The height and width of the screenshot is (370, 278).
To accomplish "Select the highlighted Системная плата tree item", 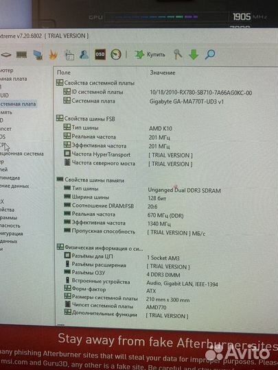I will (x=18, y=104).
